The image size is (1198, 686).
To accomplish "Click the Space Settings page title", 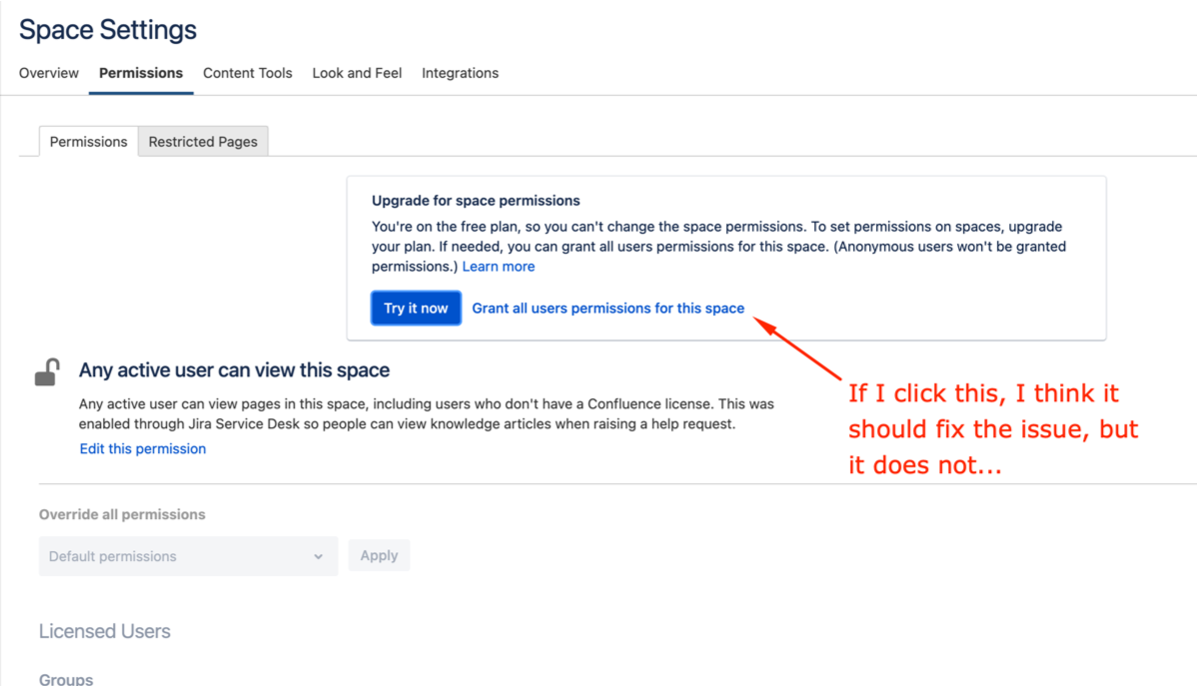I will coord(108,30).
